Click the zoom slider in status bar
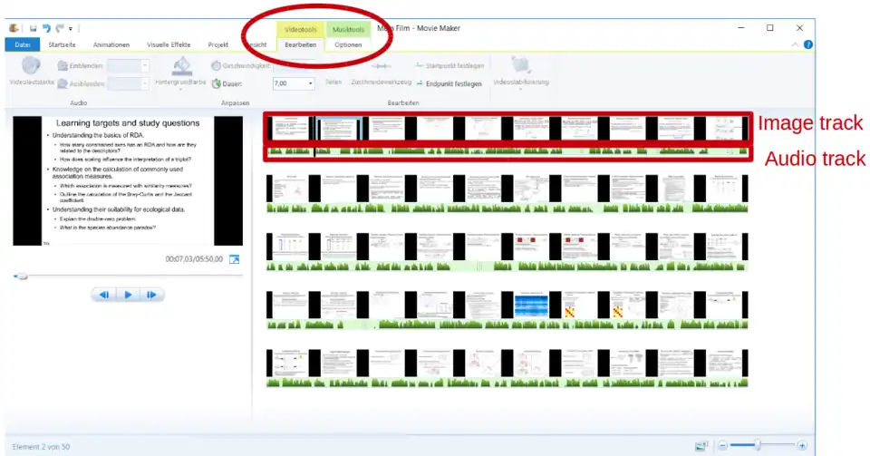 tap(758, 446)
